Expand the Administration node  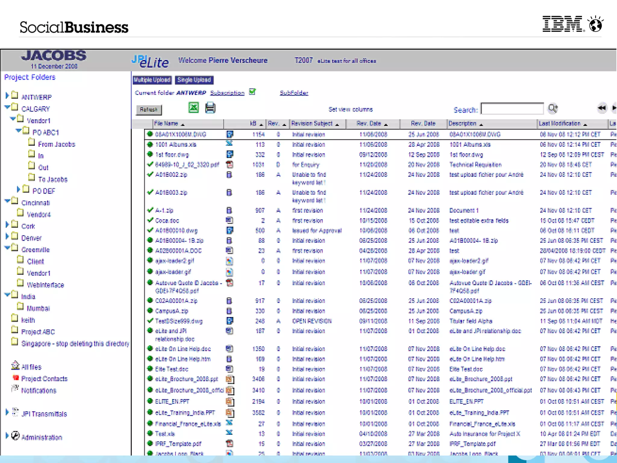7,436
